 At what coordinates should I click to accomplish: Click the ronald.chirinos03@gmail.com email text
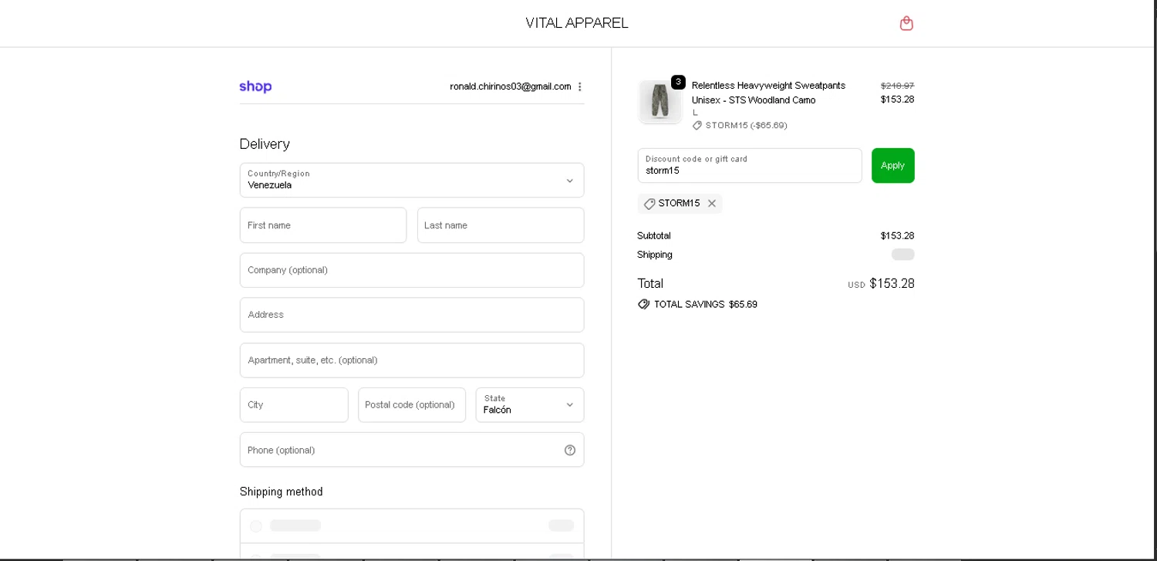511,86
